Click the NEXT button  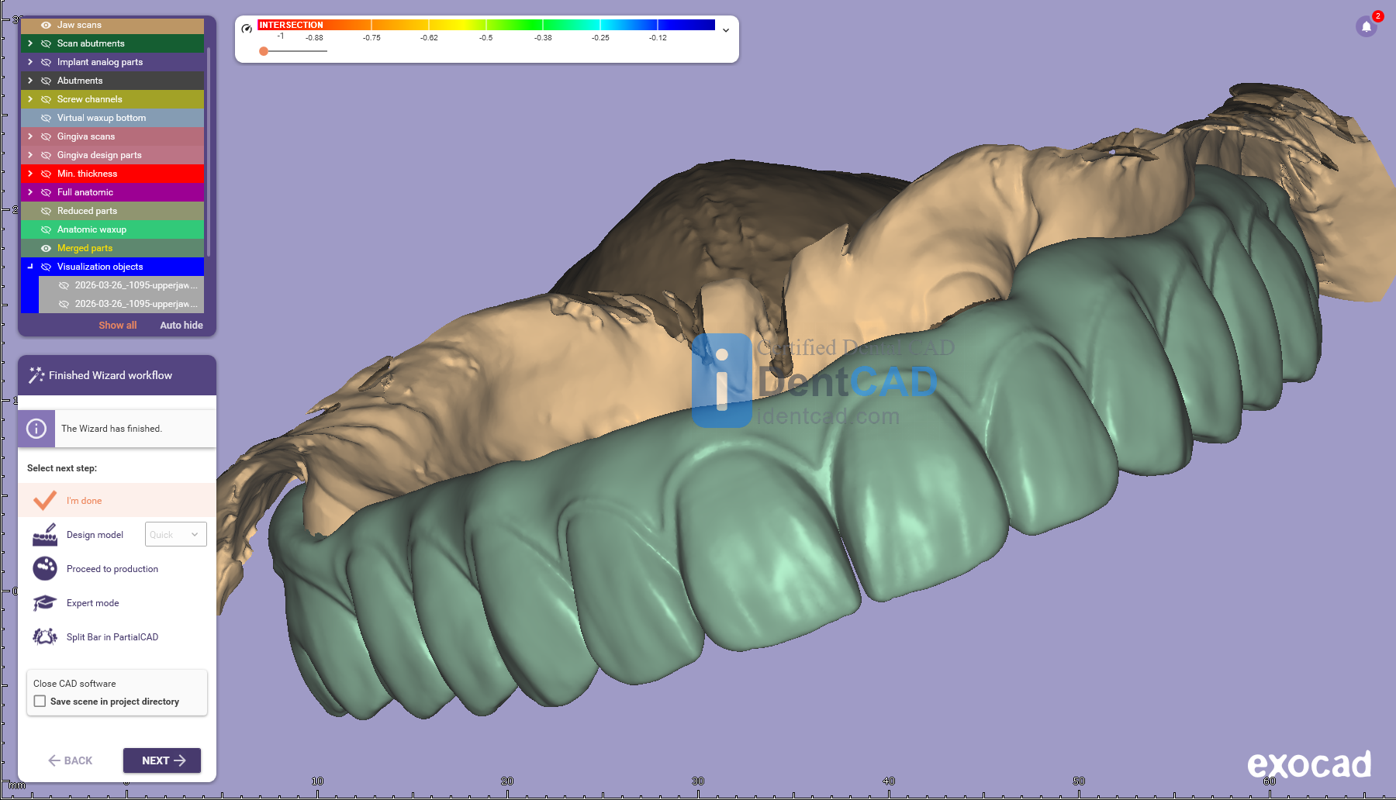click(162, 760)
